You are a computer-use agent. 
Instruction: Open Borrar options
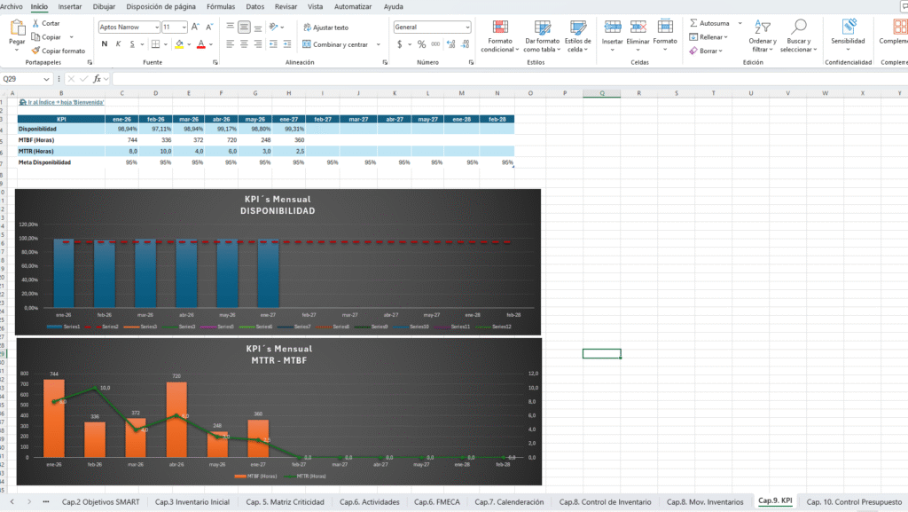[x=706, y=51]
